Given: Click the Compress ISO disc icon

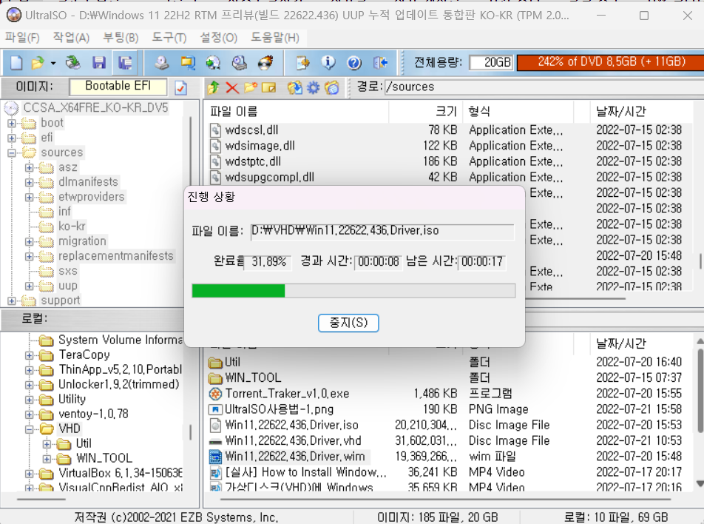Looking at the screenshot, I should click(x=213, y=63).
